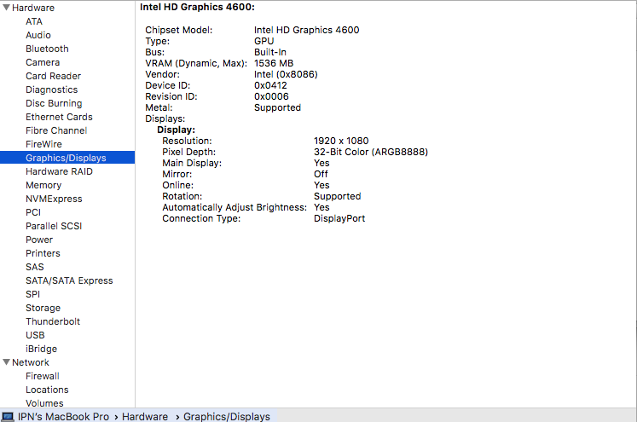Show Memory details
The height and width of the screenshot is (422, 637).
[43, 185]
